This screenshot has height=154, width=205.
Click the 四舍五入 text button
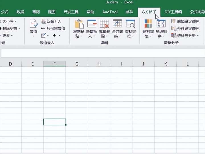click(54, 21)
